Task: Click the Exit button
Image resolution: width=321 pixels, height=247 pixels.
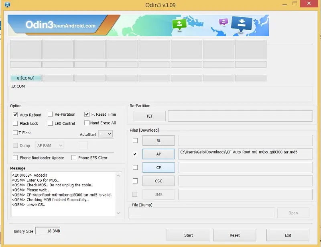Action: tap(288, 235)
